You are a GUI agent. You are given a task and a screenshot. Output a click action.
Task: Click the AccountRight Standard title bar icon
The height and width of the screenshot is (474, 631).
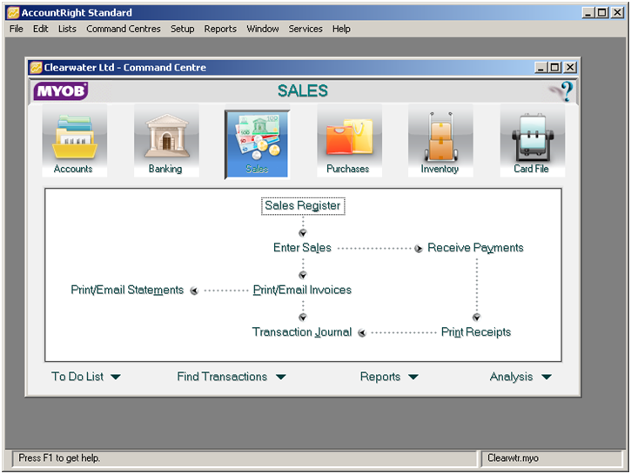pos(13,13)
